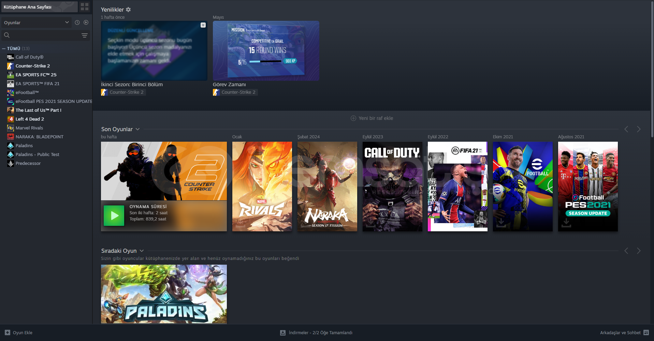
Task: Go to previous Sıradaki Oyun page
Action: (626, 251)
